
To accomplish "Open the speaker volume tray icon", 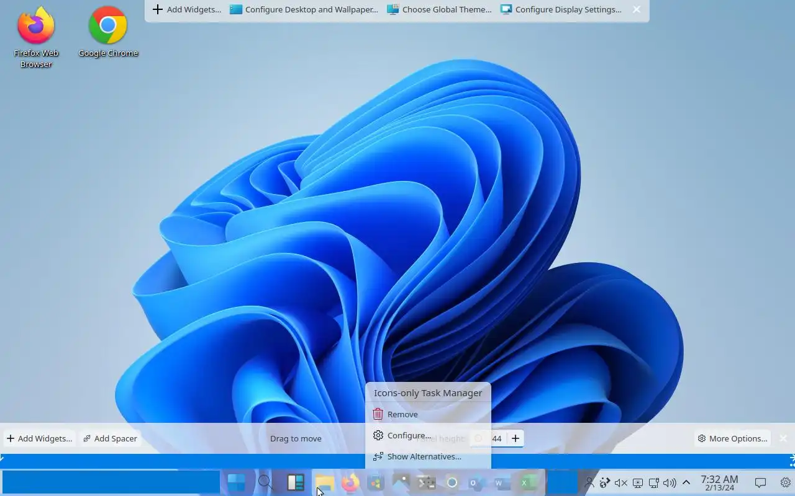I will pos(670,482).
